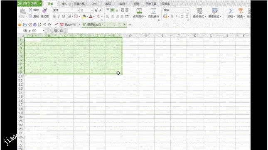Image resolution: width=268 pixels, height=150 pixels.
Task: Open the font color dropdown arrow
Action: pos(94,17)
